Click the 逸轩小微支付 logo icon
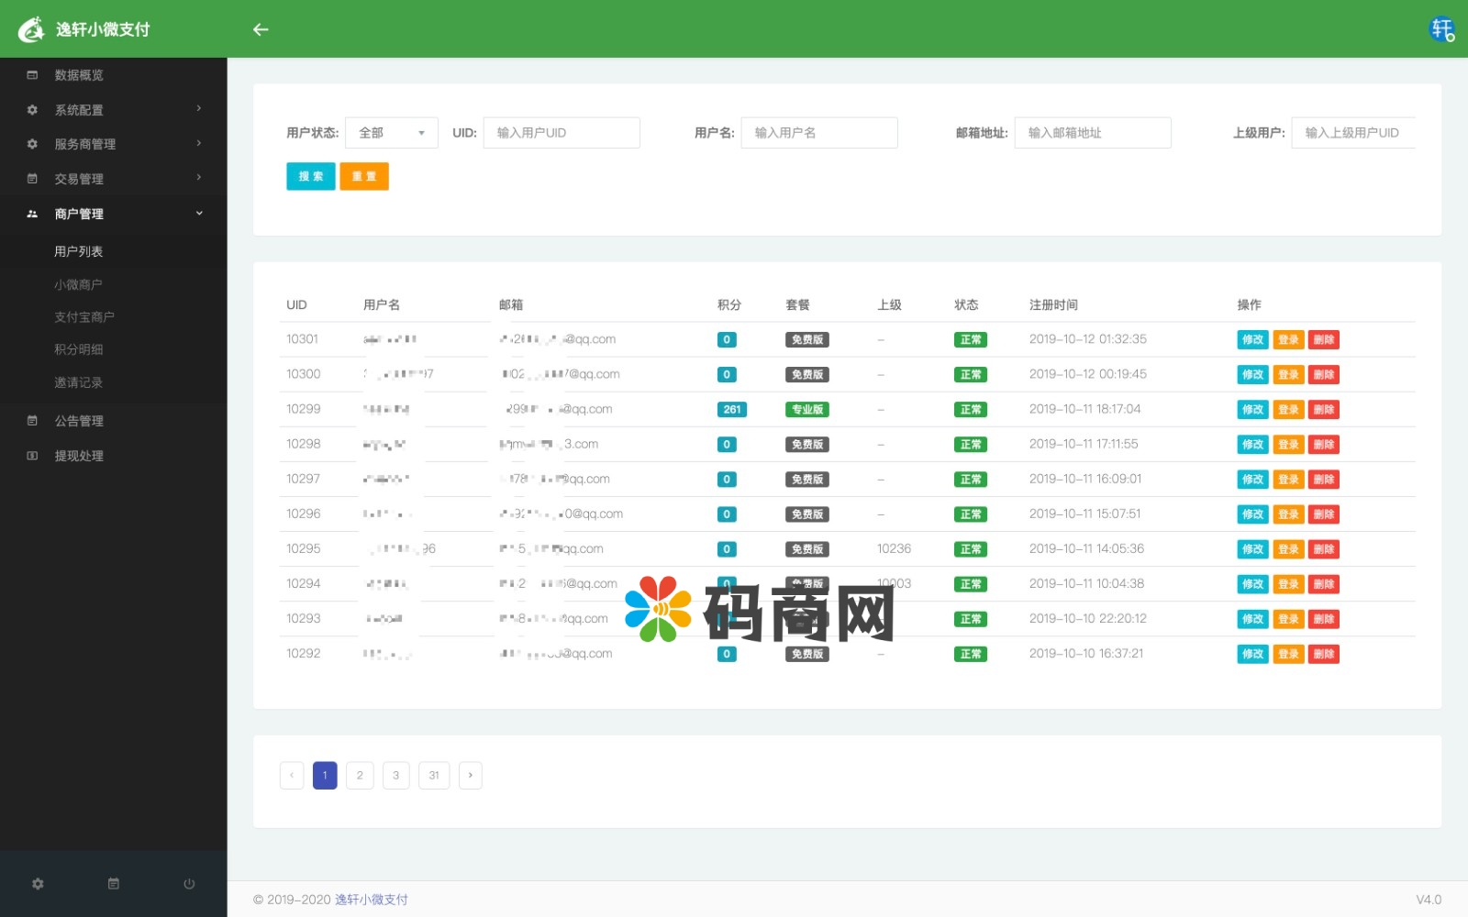The height and width of the screenshot is (917, 1468). tap(31, 29)
